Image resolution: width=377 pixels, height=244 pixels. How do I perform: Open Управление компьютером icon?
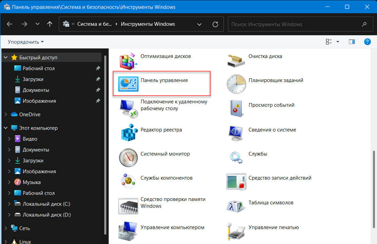tap(128, 231)
